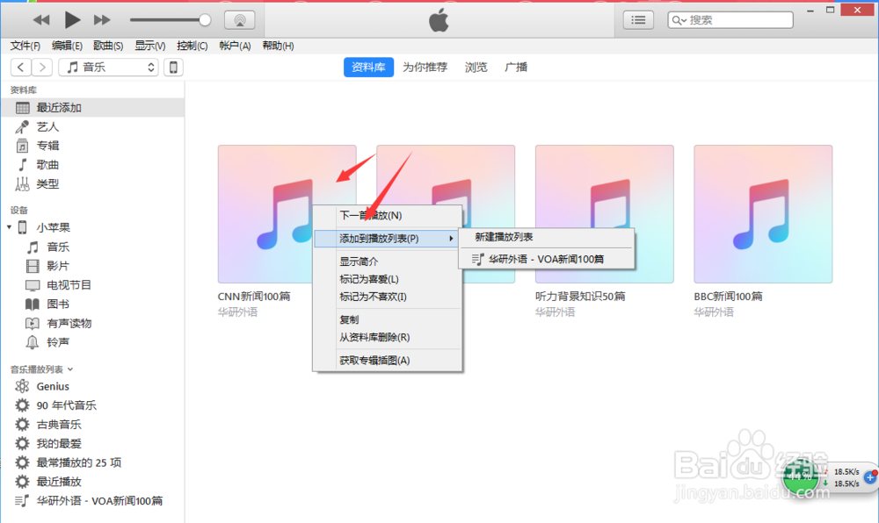Viewport: 879px width, 523px height.
Task: Open the Genius playlist
Action: [92, 386]
